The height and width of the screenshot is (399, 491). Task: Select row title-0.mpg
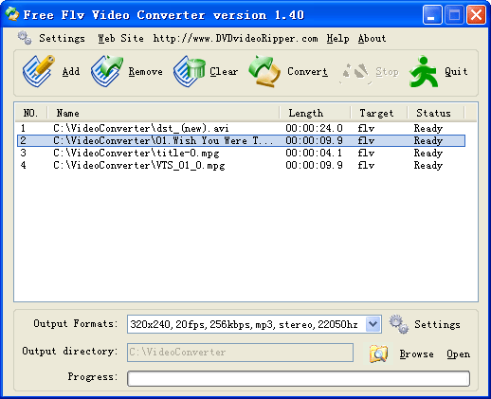coord(241,154)
